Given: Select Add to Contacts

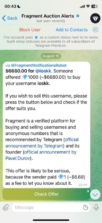Looking at the screenshot, I should pos(72,30).
